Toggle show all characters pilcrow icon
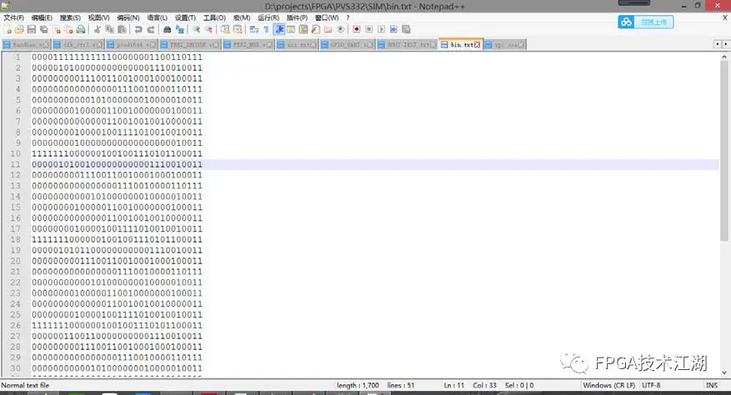Screen dimensions: 731x395 pos(266,29)
